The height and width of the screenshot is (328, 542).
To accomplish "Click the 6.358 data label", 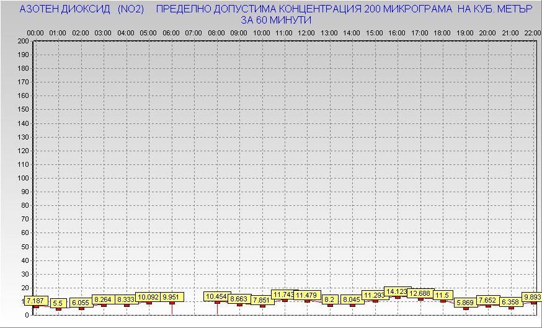I will (511, 302).
